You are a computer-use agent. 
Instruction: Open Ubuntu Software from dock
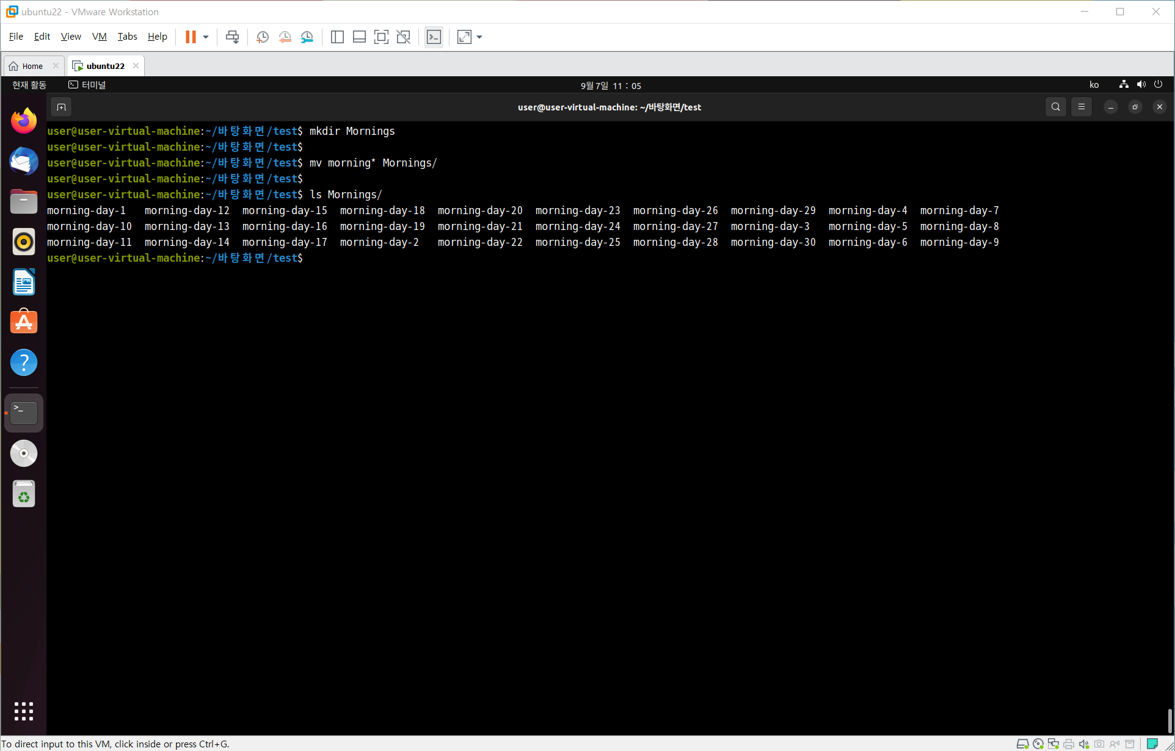click(x=24, y=322)
